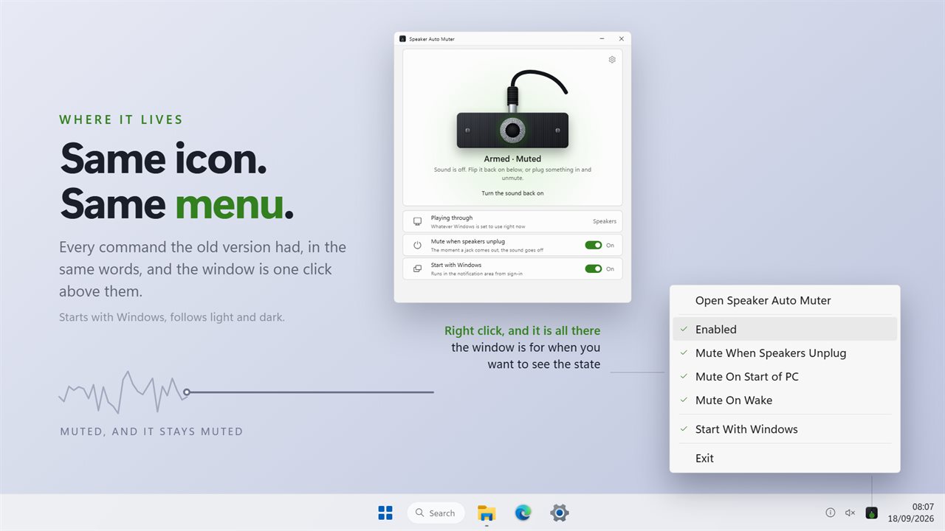Open the Settings app on the taskbar

[x=560, y=513]
